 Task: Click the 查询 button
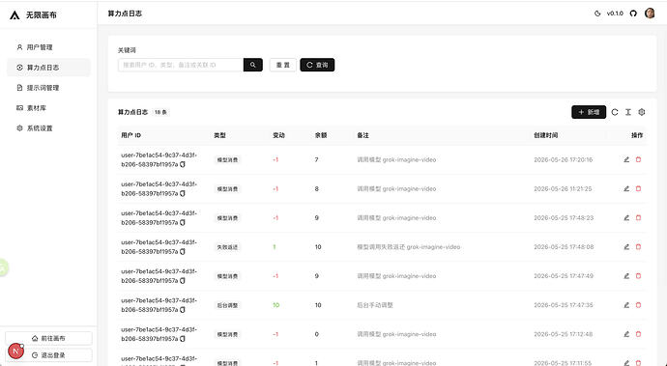[317, 65]
